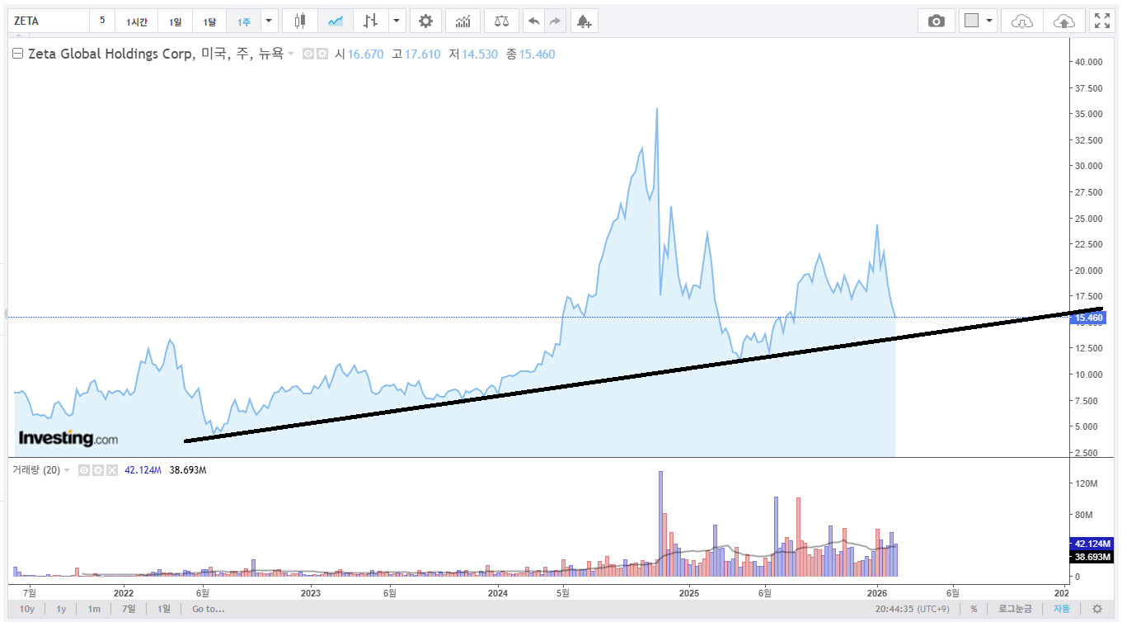The width and height of the screenshot is (1122, 622).
Task: Click the 120M volume axis label
Action: tap(1087, 483)
